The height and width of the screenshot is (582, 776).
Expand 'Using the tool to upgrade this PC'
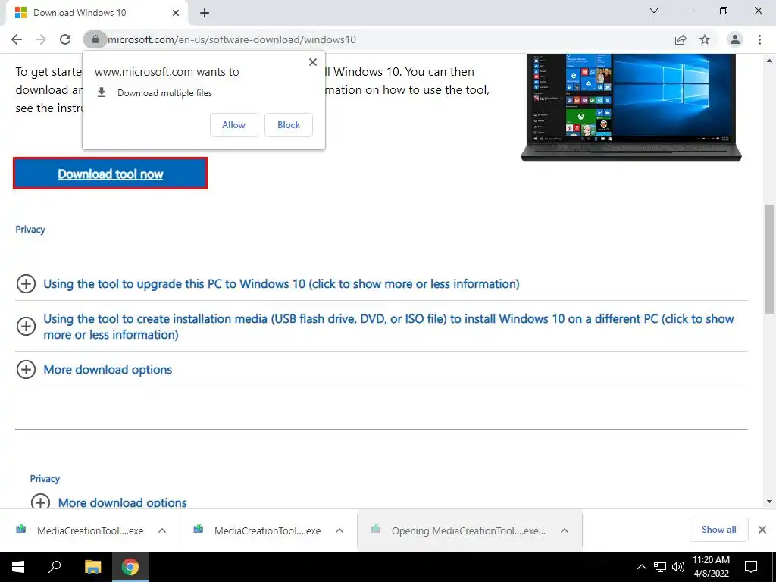[x=281, y=284]
